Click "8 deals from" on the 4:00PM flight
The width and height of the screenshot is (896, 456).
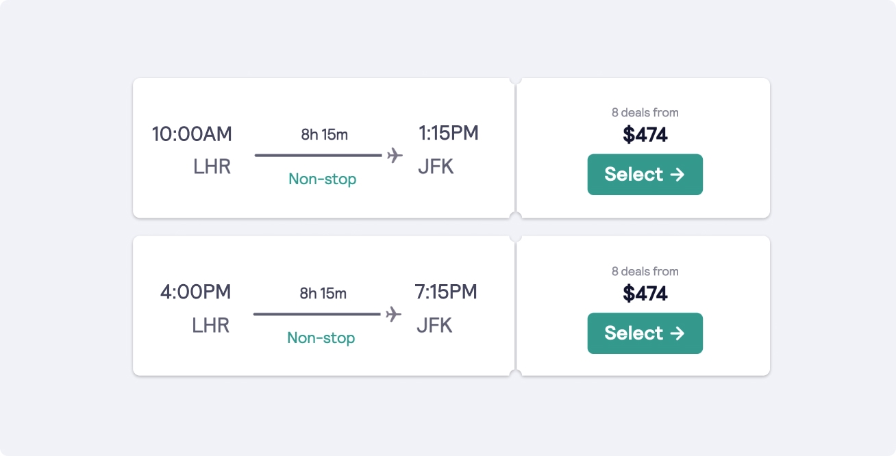tap(645, 271)
